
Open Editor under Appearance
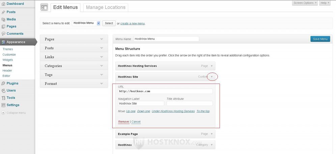(x=6, y=76)
